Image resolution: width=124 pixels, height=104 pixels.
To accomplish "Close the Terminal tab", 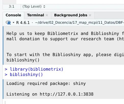I will coord(47,15).
